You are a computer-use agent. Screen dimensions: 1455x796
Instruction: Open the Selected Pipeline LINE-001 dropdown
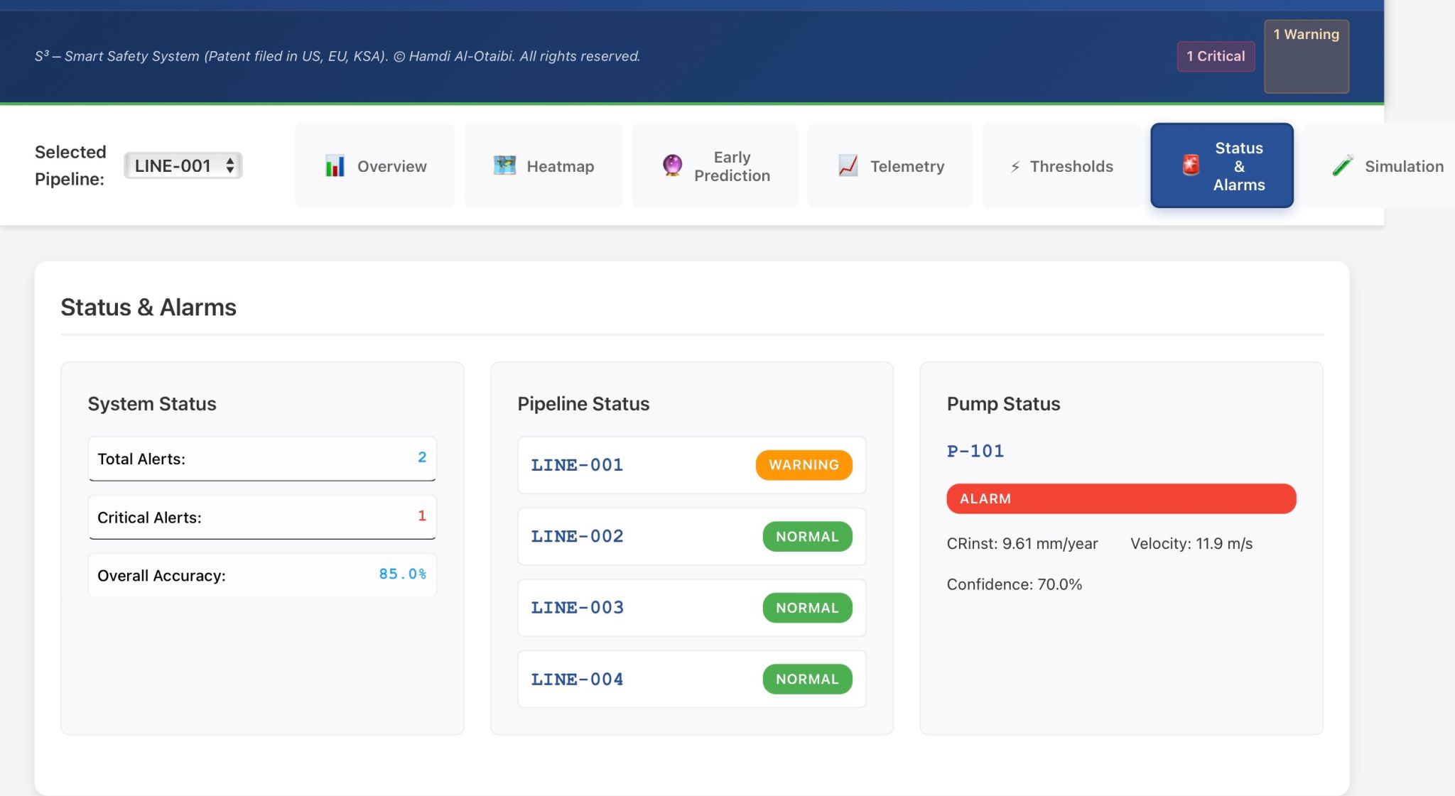pos(183,165)
